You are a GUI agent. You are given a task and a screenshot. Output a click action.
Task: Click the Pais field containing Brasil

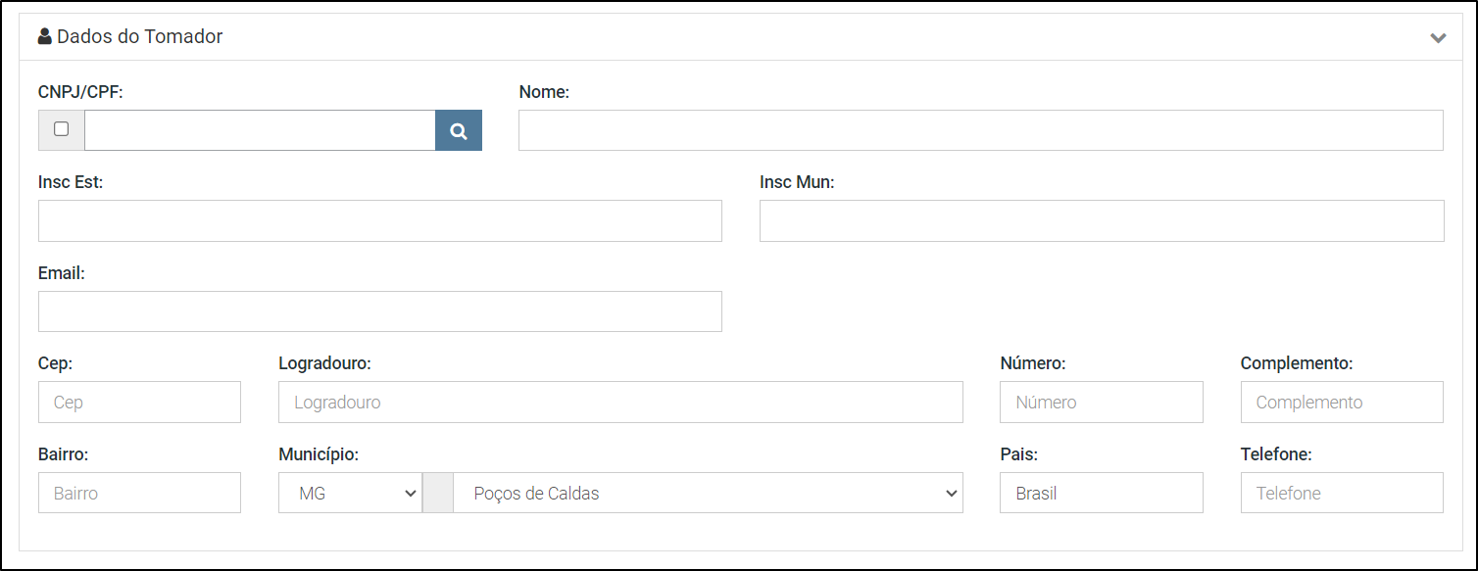tap(1102, 493)
